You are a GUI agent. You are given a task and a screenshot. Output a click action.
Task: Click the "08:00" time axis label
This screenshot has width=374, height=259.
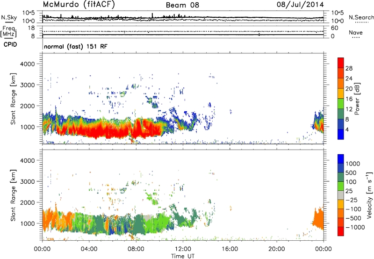pyautogui.click(x=136, y=249)
